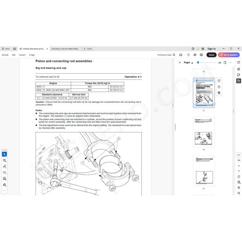Go to Acrobat Home icon

tap(15, 49)
